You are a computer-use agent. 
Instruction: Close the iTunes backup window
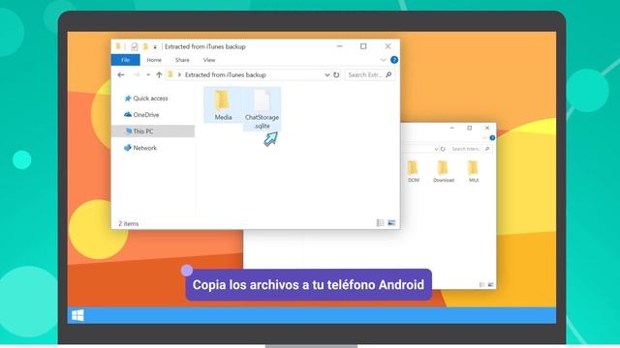click(387, 46)
